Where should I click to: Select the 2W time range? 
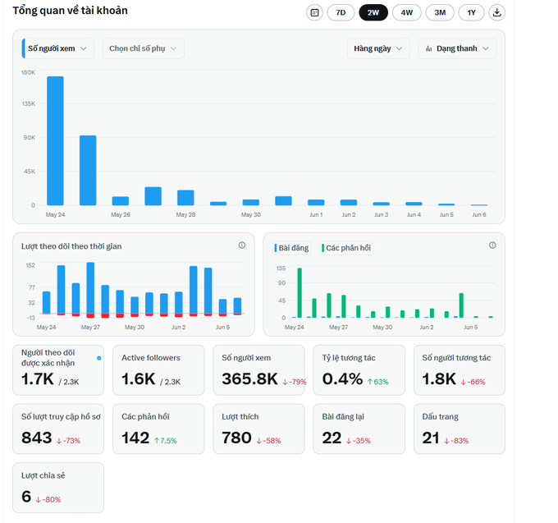point(373,13)
